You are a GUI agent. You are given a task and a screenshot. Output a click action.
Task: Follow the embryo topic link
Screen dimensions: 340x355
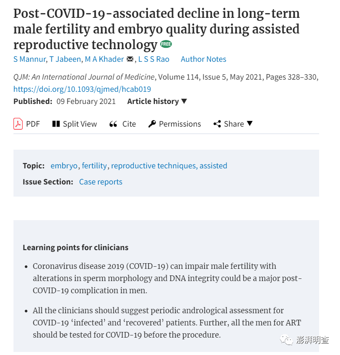pyautogui.click(x=64, y=166)
